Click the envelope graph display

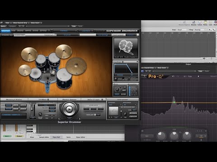pyautogui.click(x=126, y=68)
